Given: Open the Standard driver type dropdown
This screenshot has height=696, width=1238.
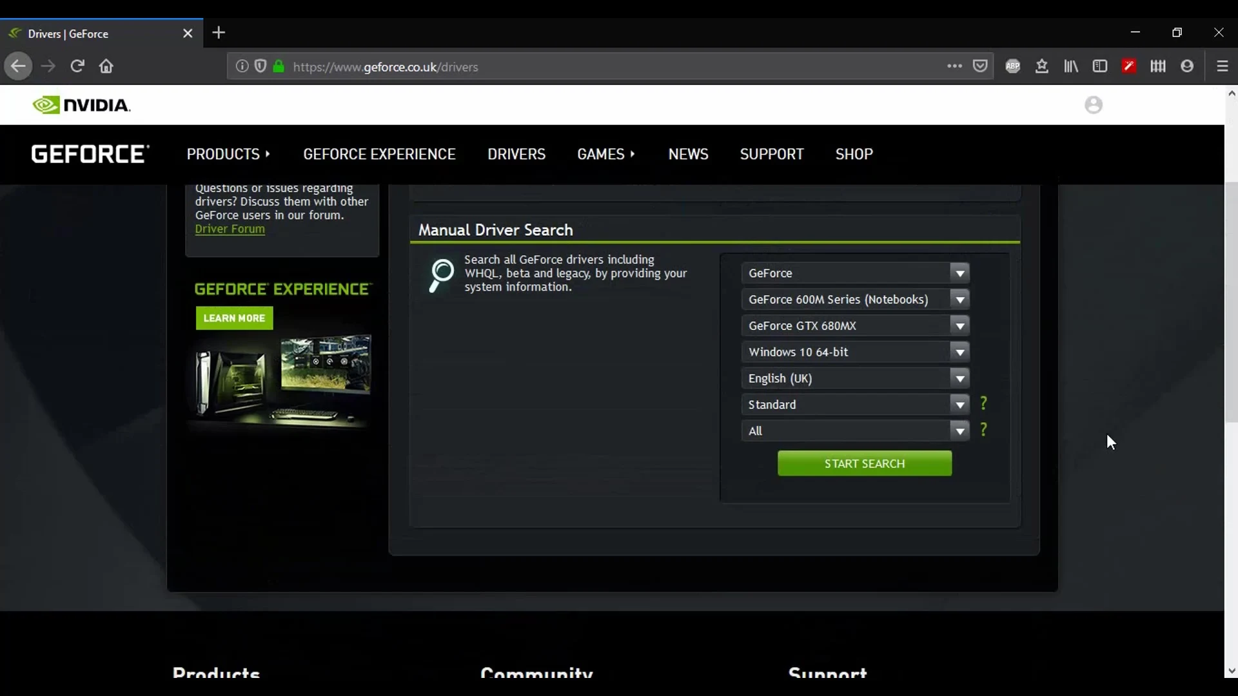Looking at the screenshot, I should (x=855, y=405).
